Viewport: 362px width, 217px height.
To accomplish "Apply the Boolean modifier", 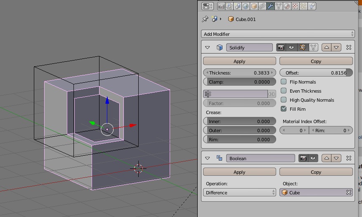I will (x=239, y=172).
